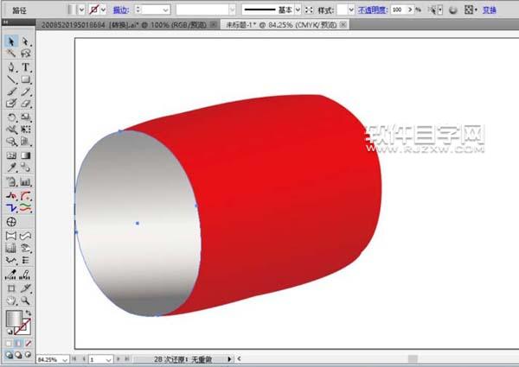Select the red arc plugin tool

click(25, 196)
